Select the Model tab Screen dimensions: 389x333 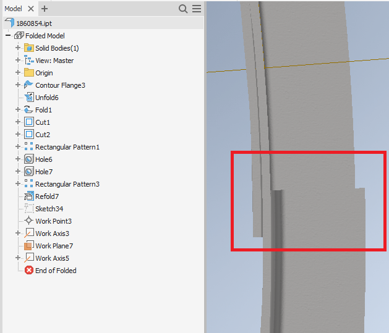[x=13, y=9]
